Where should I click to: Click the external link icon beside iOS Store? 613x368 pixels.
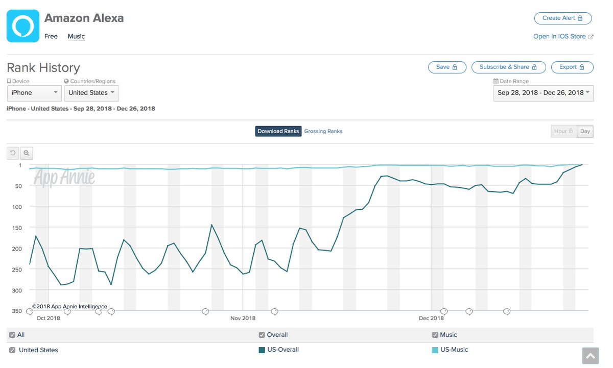point(591,37)
